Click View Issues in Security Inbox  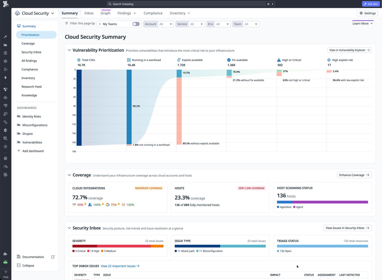point(347,228)
